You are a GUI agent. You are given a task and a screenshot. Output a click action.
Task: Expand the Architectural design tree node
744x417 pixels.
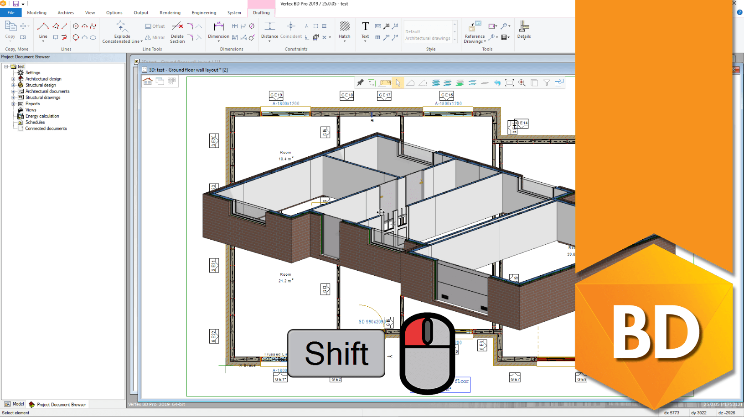click(x=13, y=79)
